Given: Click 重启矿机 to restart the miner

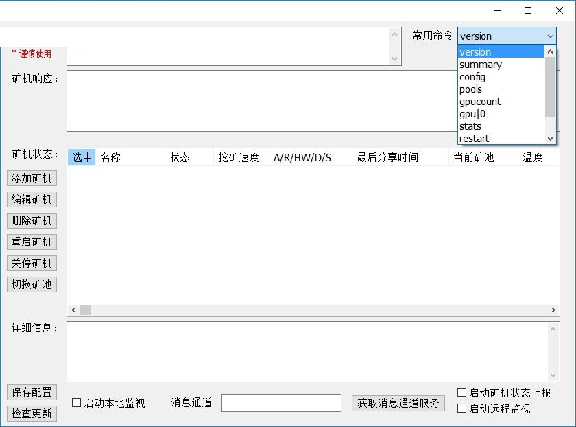Looking at the screenshot, I should coord(31,242).
